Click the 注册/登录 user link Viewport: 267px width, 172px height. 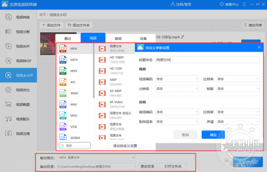click(x=181, y=4)
